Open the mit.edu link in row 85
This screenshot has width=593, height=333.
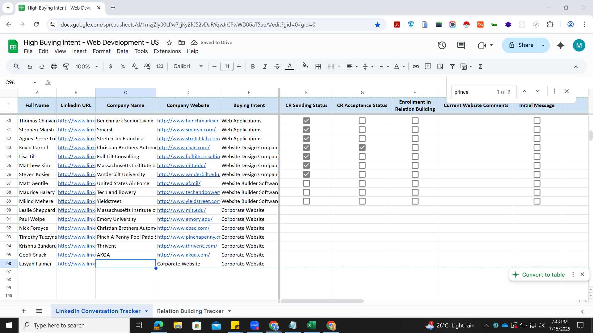pyautogui.click(x=181, y=166)
